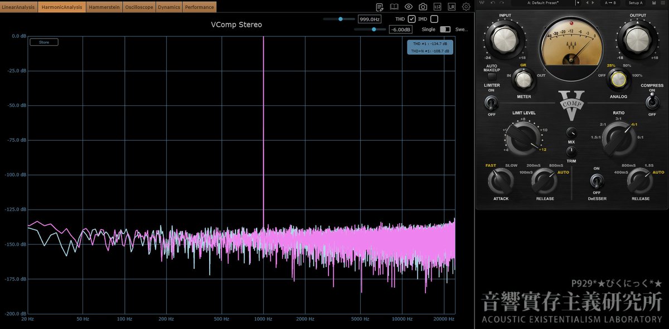The height and width of the screenshot is (329, 669).
Task: Enable the IMD checkbox
Action: (434, 19)
